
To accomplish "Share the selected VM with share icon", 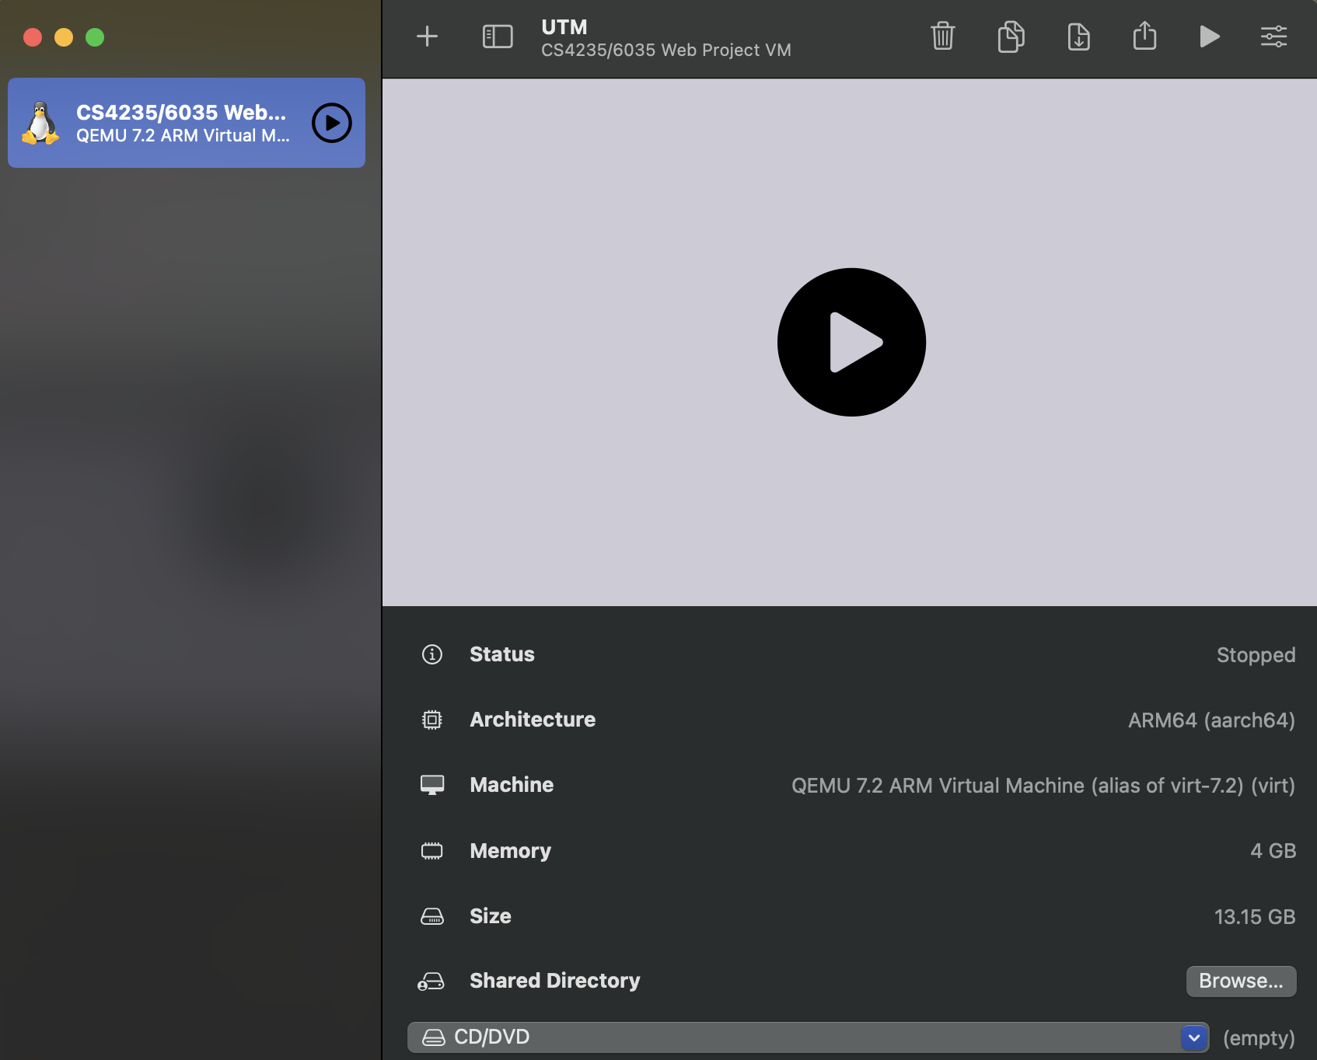I will coord(1144,36).
